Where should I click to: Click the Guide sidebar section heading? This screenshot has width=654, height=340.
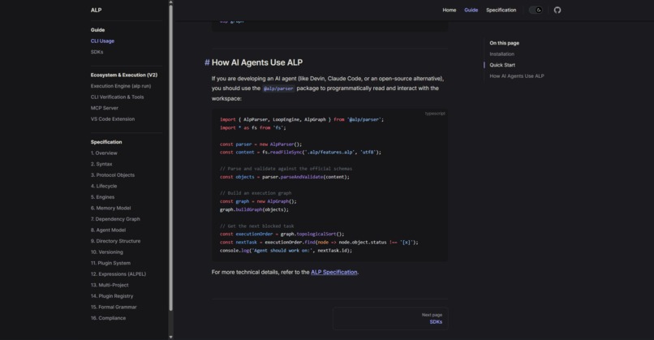(x=97, y=30)
